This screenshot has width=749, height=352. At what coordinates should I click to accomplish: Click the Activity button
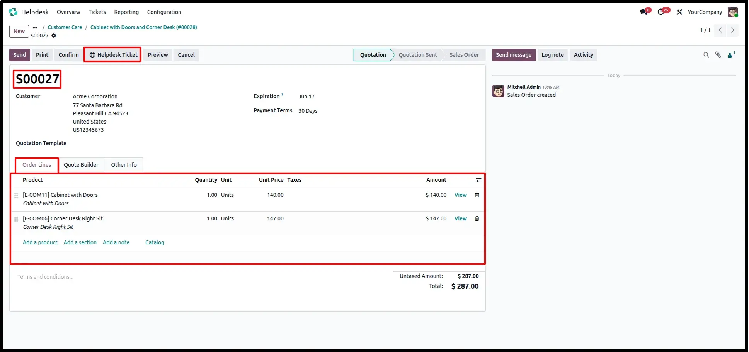pos(584,55)
